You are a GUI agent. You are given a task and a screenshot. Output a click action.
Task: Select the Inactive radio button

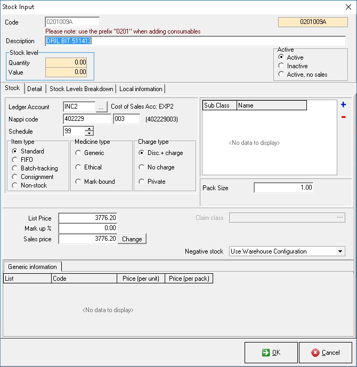(x=281, y=66)
